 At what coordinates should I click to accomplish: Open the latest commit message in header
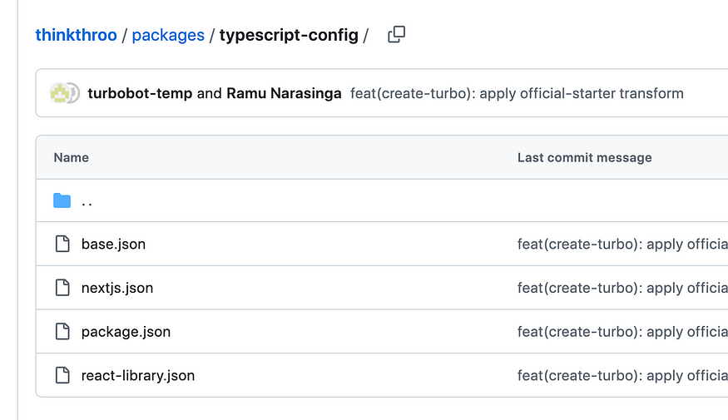517,93
